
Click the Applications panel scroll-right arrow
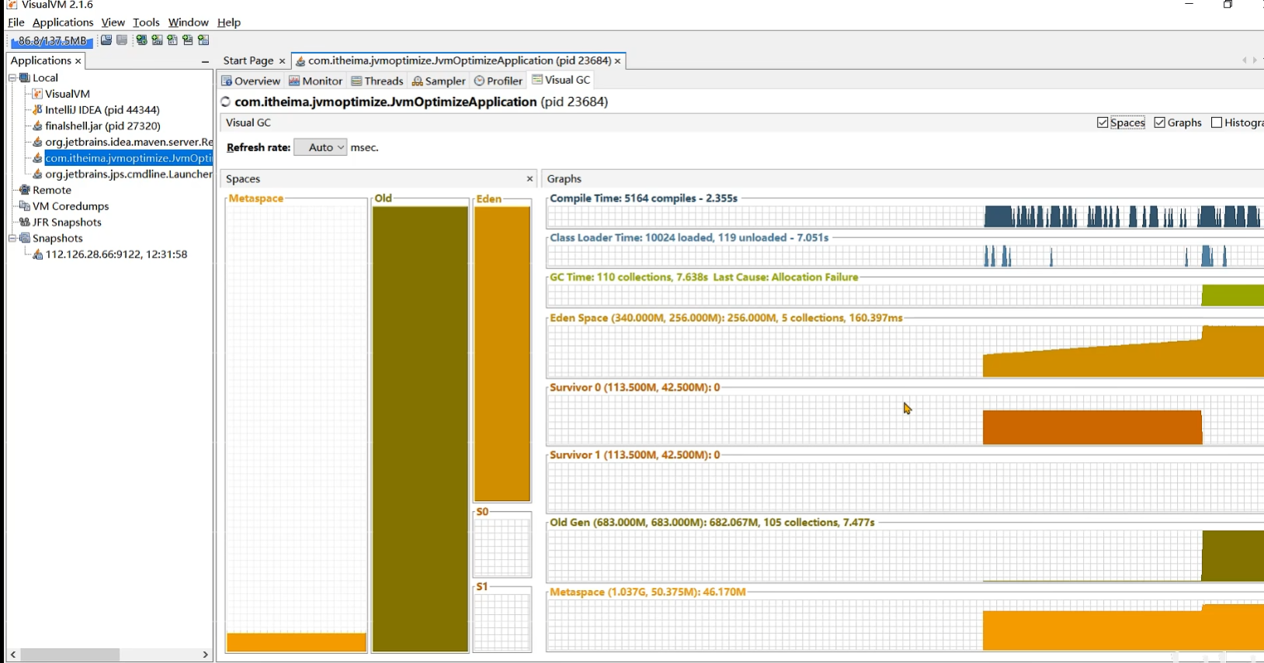[x=205, y=654]
